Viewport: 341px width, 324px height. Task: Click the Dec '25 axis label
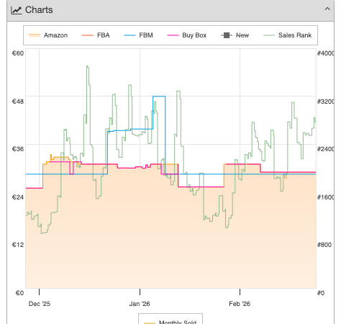click(x=40, y=304)
